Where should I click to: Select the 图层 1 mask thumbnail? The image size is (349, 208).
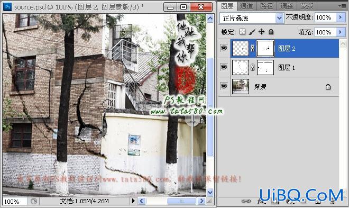click(265, 67)
